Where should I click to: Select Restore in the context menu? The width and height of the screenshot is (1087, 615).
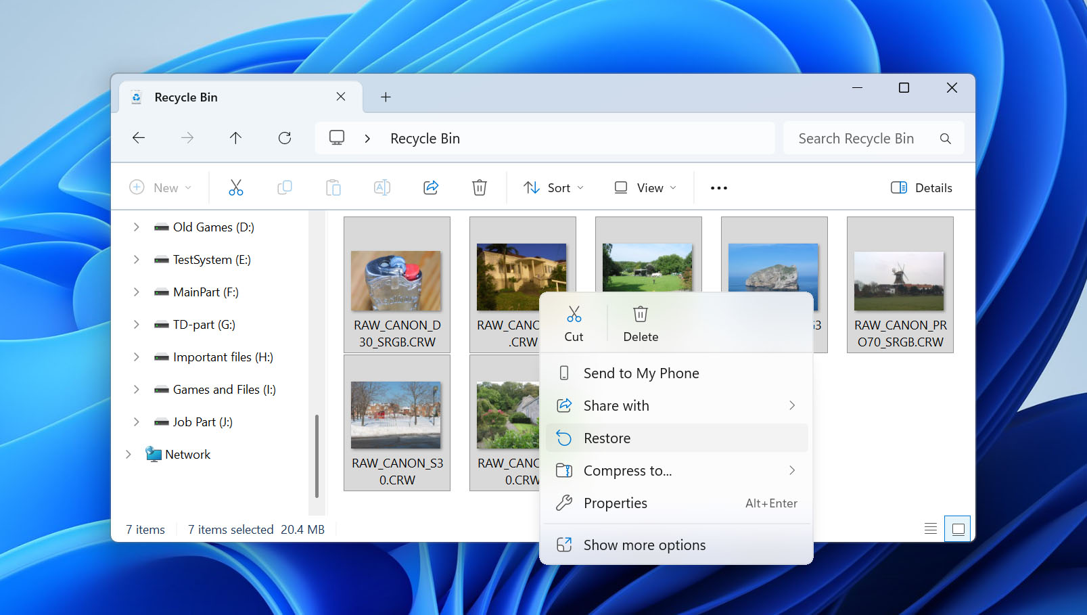pos(676,438)
